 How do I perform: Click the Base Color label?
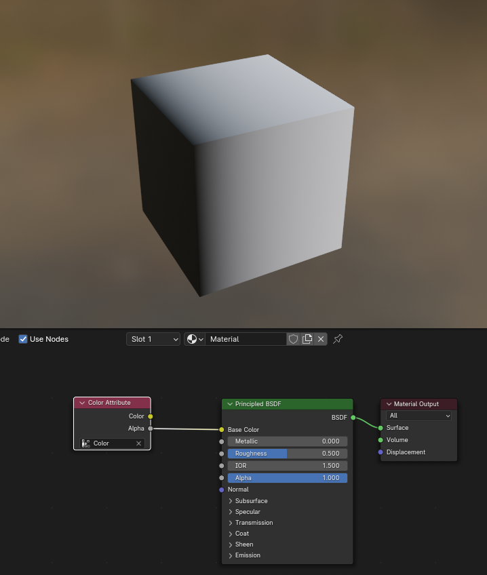coord(243,429)
